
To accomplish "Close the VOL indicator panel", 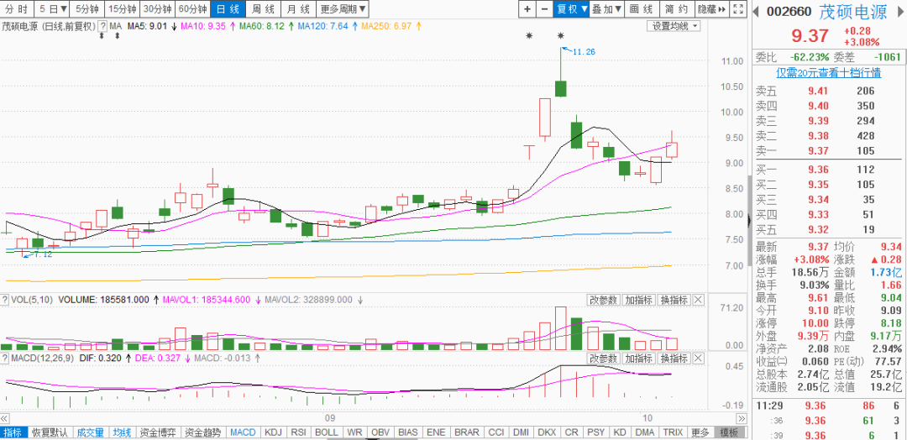I will 698,300.
